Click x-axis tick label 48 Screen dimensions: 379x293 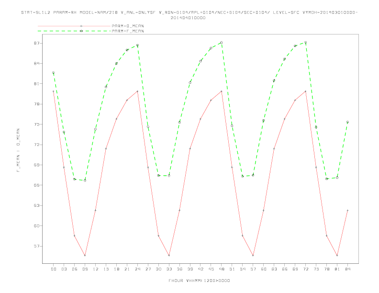[x=222, y=269]
